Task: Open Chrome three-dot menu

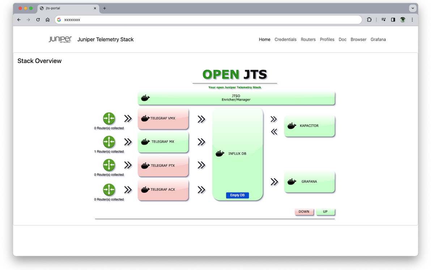Action: coord(412,20)
